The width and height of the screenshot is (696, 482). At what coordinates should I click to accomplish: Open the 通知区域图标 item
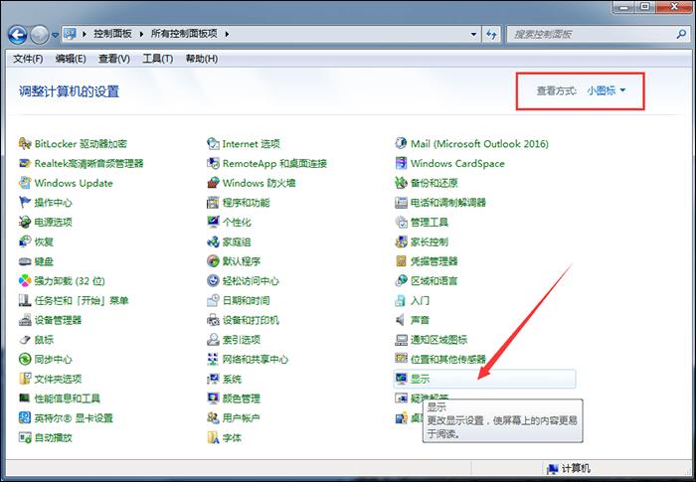pyautogui.click(x=438, y=340)
